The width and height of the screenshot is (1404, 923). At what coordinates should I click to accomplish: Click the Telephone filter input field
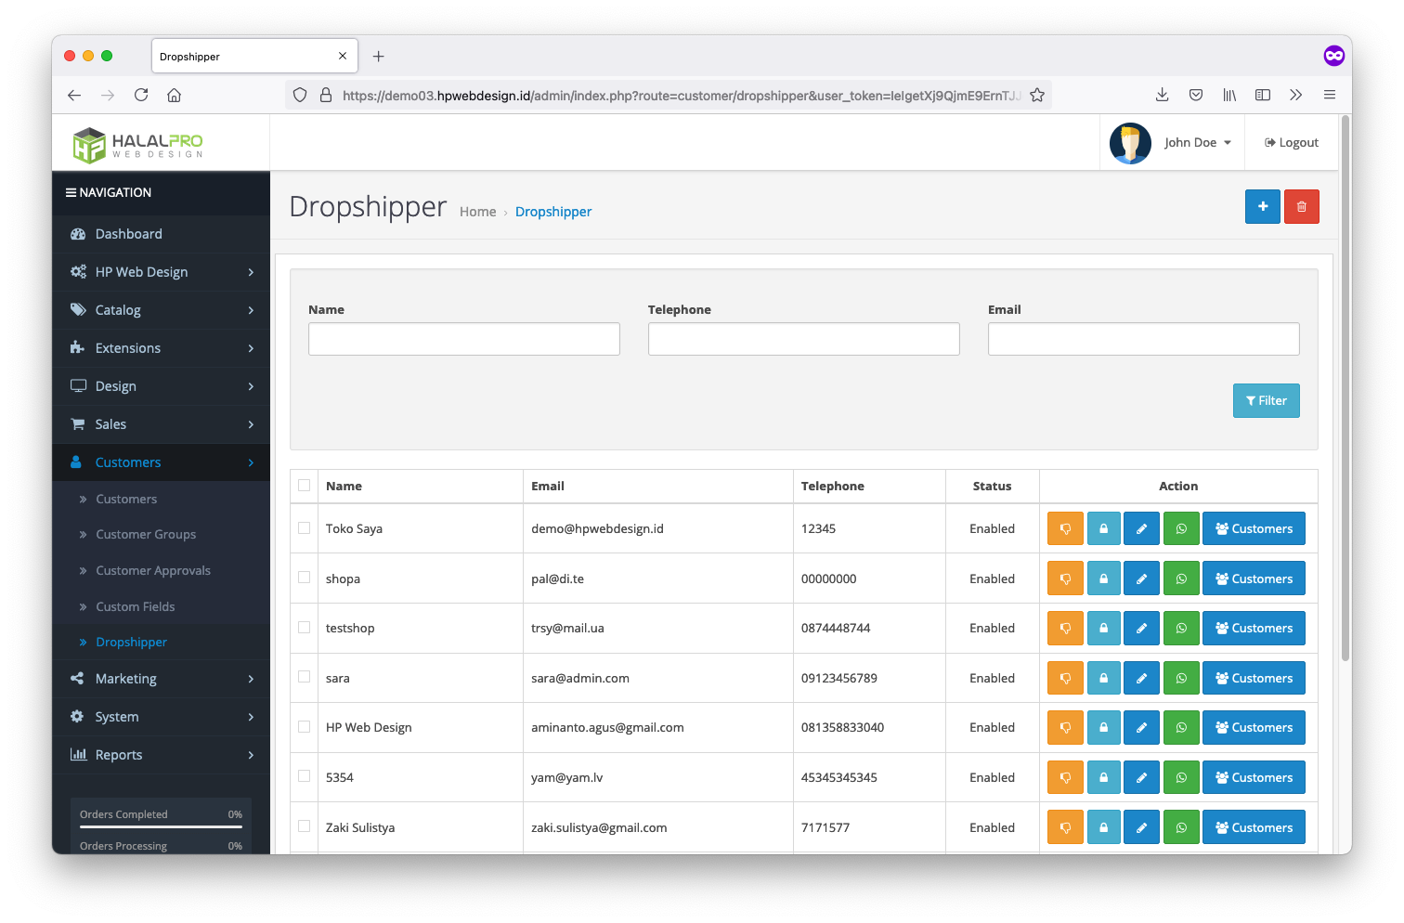[804, 339]
